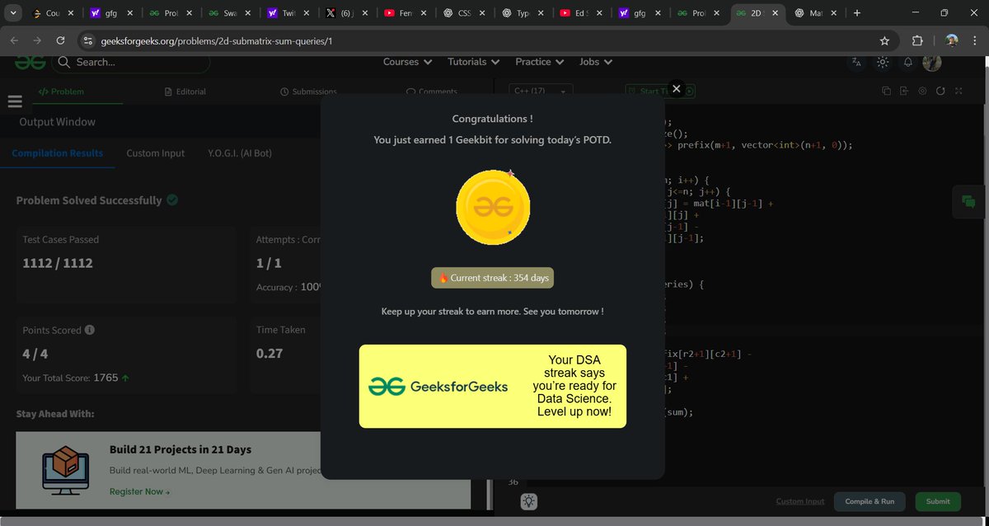Select the Compilation Results tab
Viewport: 989px width, 526px height.
pyautogui.click(x=58, y=153)
